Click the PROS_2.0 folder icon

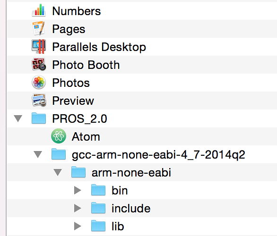(39, 118)
